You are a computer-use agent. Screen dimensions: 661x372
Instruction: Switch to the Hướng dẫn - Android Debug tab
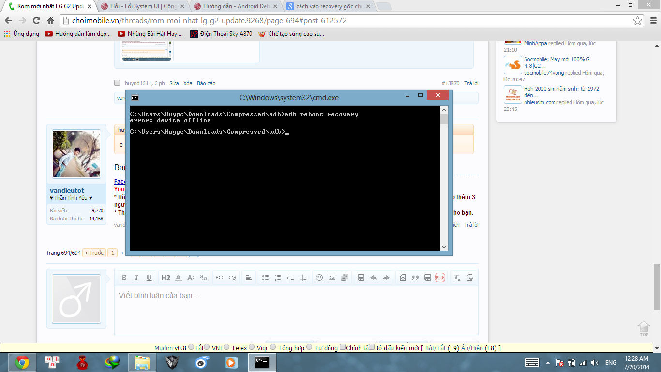(235, 6)
